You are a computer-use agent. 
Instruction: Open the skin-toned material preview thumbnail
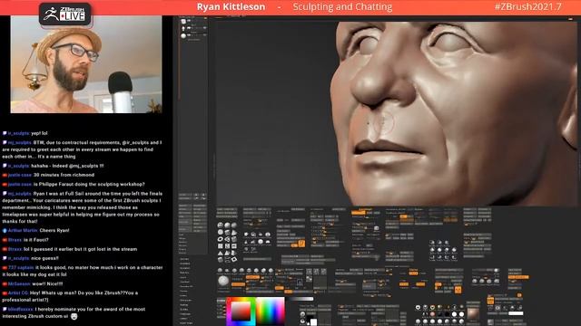tap(474, 314)
